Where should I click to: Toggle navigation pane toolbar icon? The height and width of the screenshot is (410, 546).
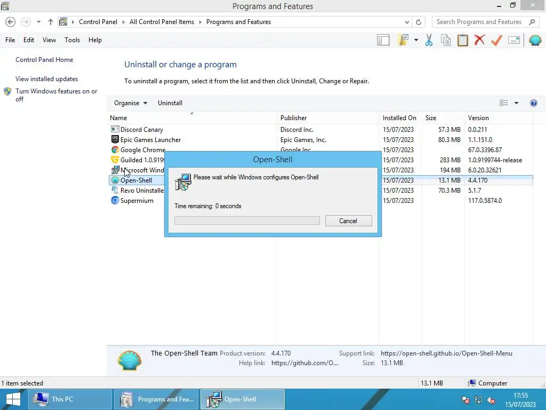pyautogui.click(x=383, y=40)
